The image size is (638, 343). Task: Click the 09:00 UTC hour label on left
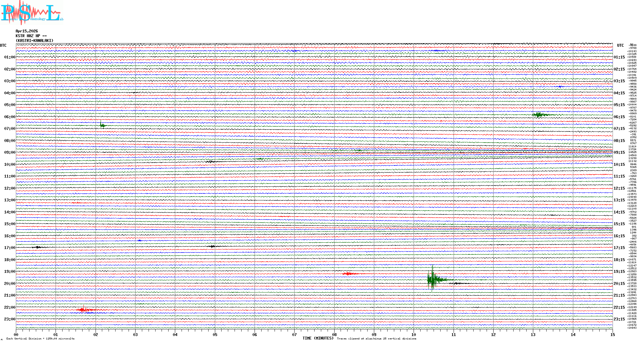tap(10, 152)
